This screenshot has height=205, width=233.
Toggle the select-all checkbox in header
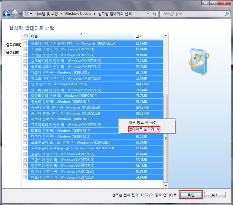(x=25, y=36)
